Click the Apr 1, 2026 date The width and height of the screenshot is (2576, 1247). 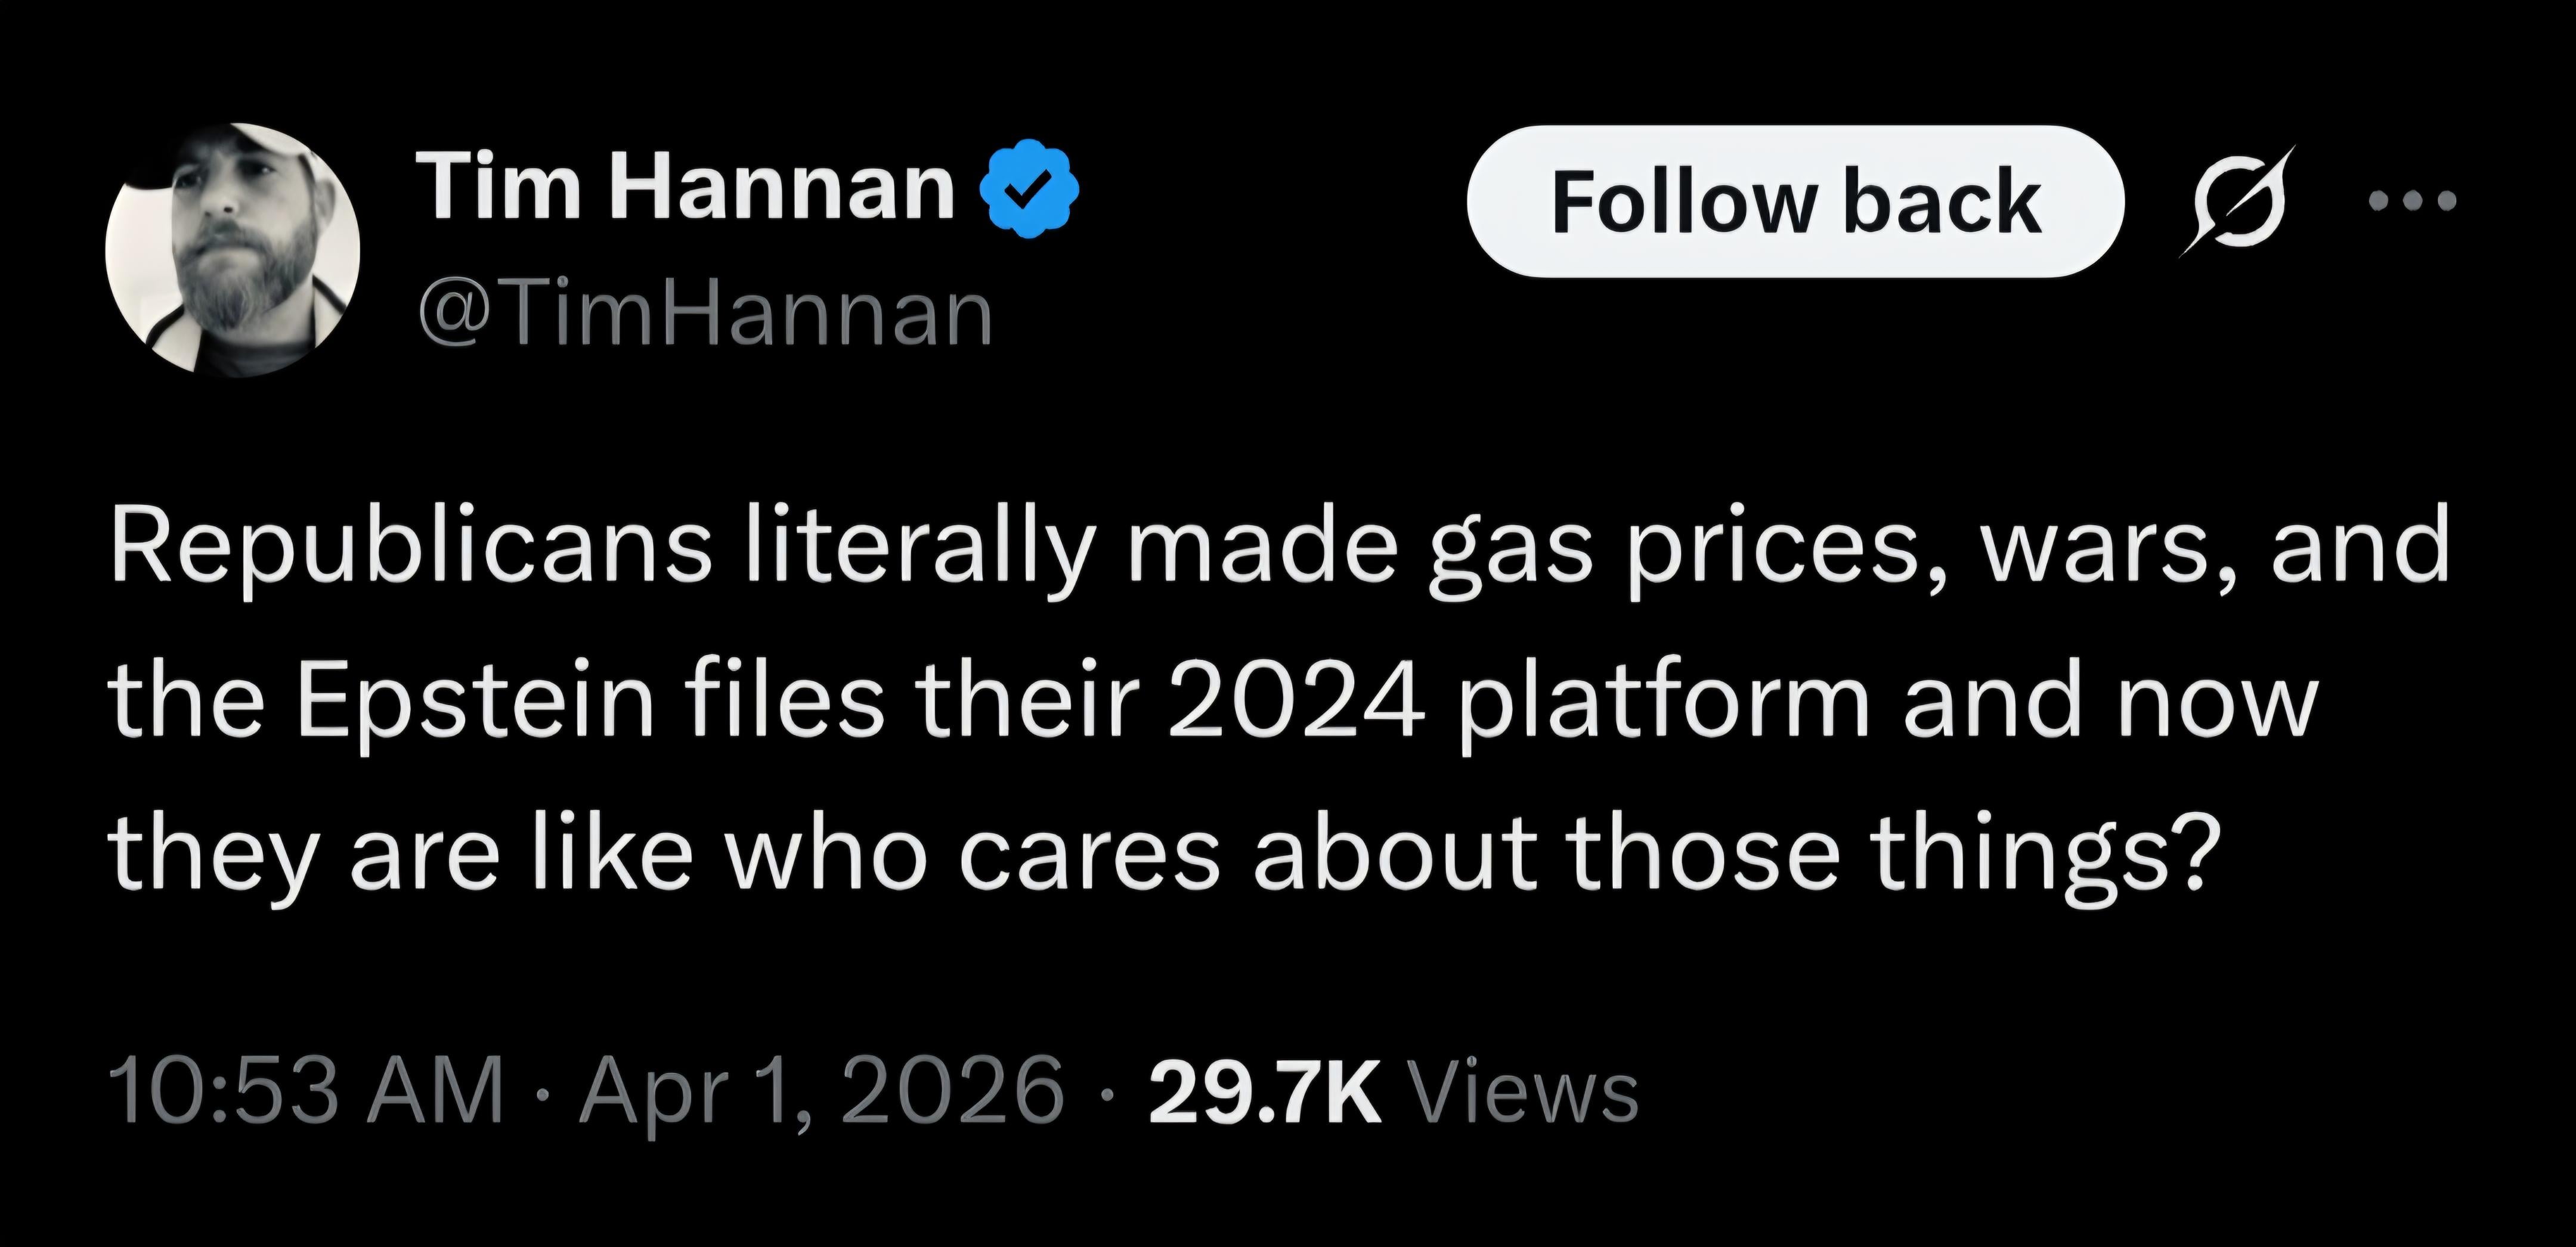click(822, 1093)
